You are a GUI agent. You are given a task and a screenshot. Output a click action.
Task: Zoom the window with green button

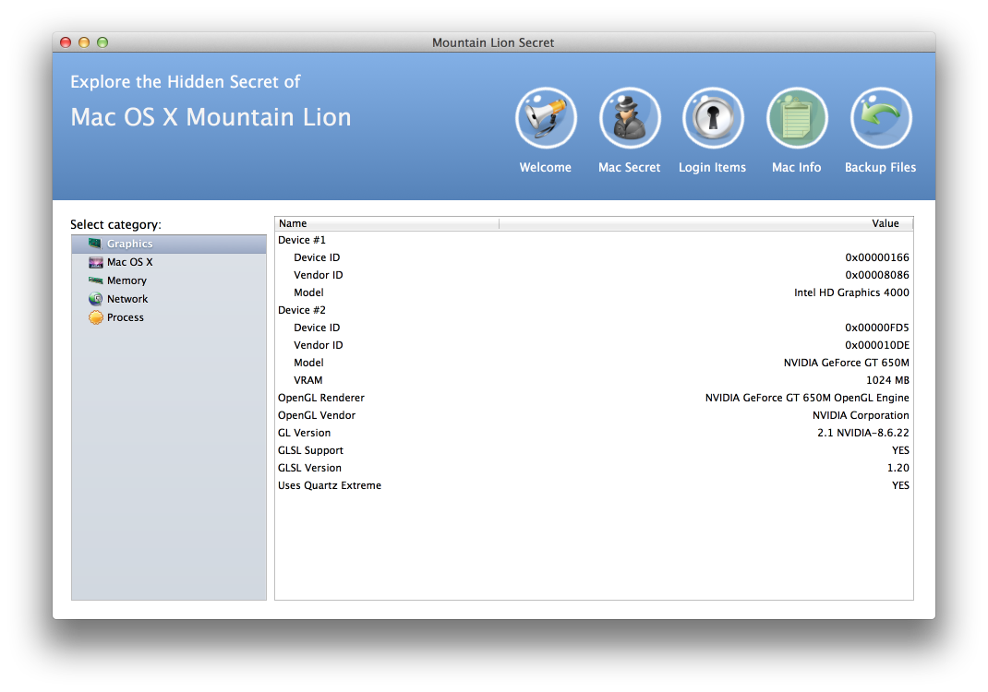tap(102, 42)
